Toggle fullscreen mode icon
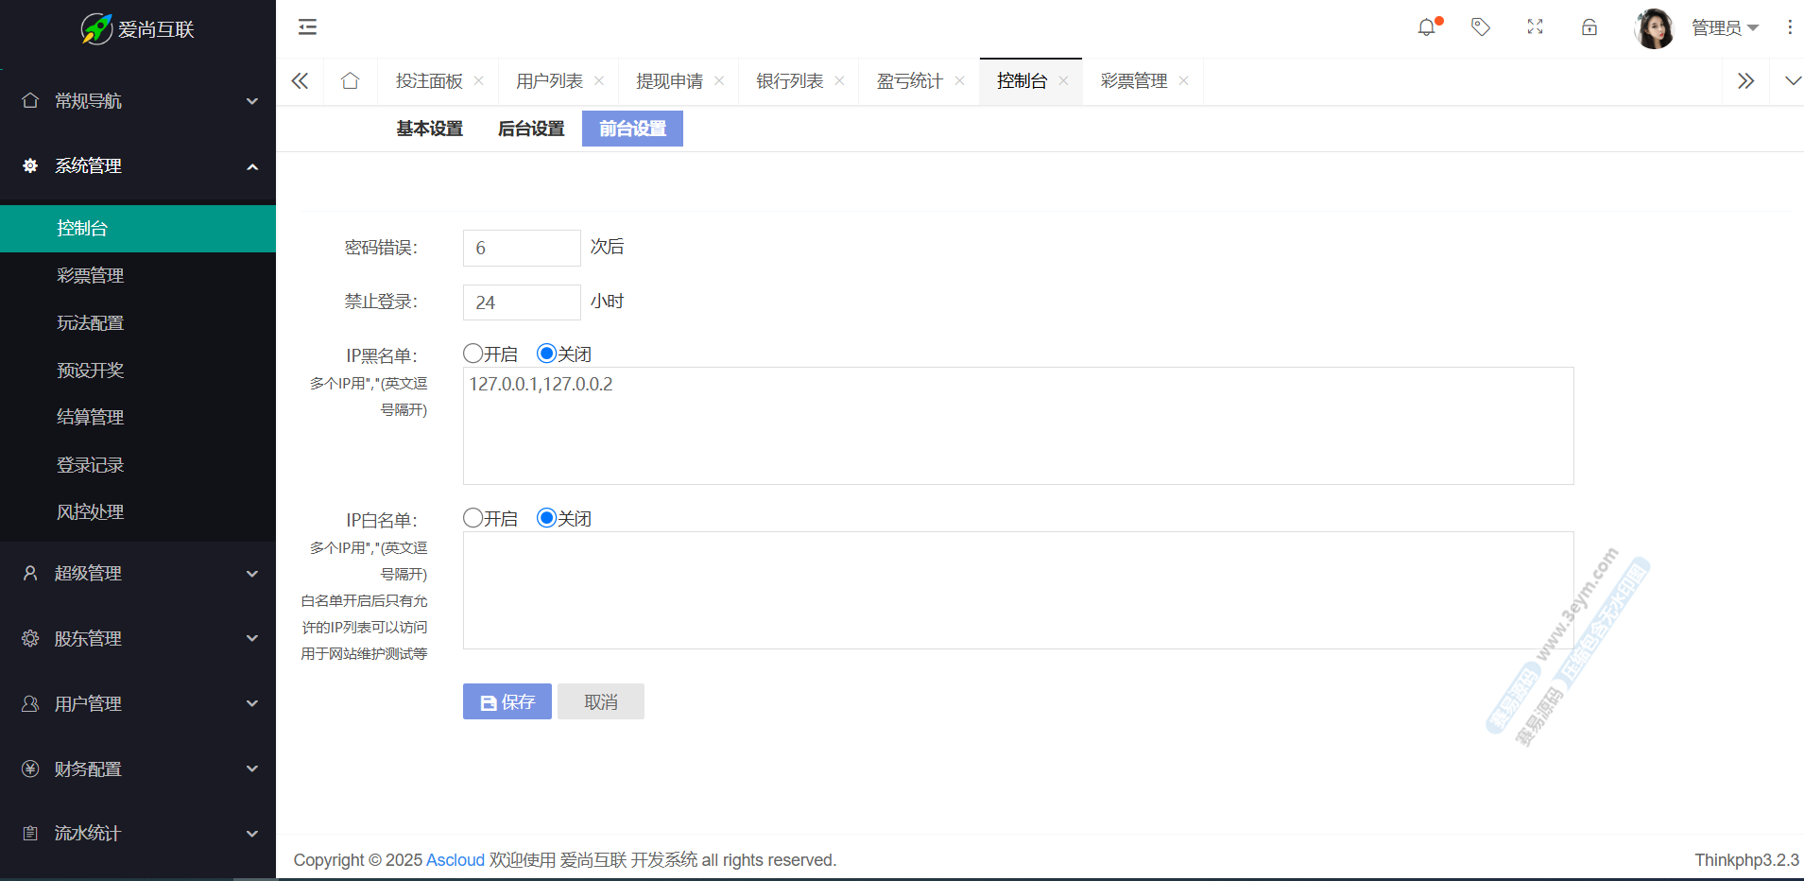The image size is (1804, 881). 1535,27
